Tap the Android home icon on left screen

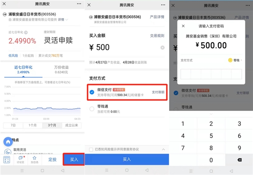click(42, 170)
